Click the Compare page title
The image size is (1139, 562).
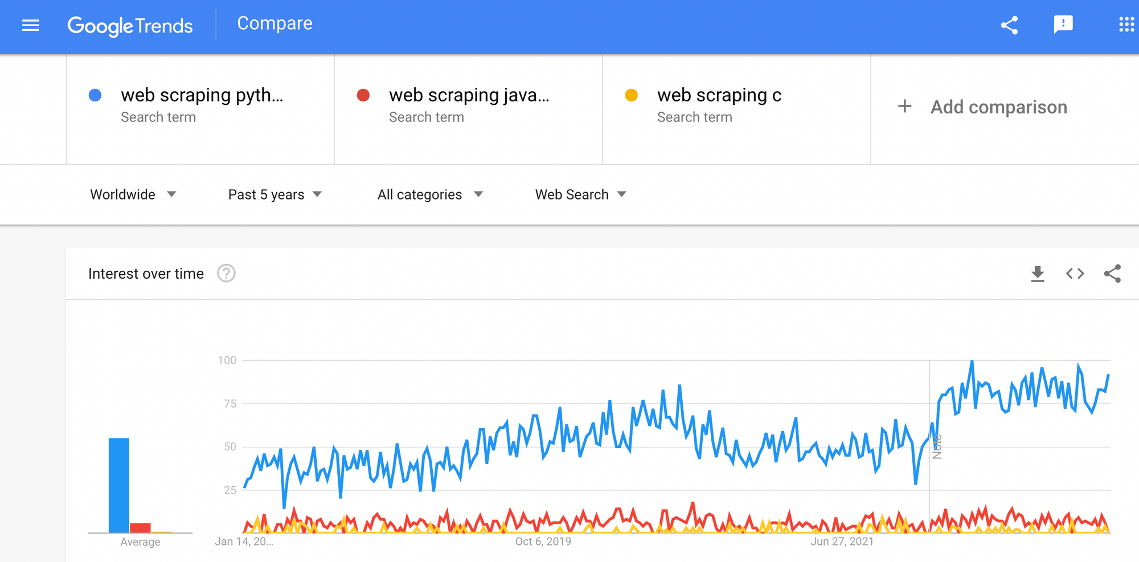(274, 23)
